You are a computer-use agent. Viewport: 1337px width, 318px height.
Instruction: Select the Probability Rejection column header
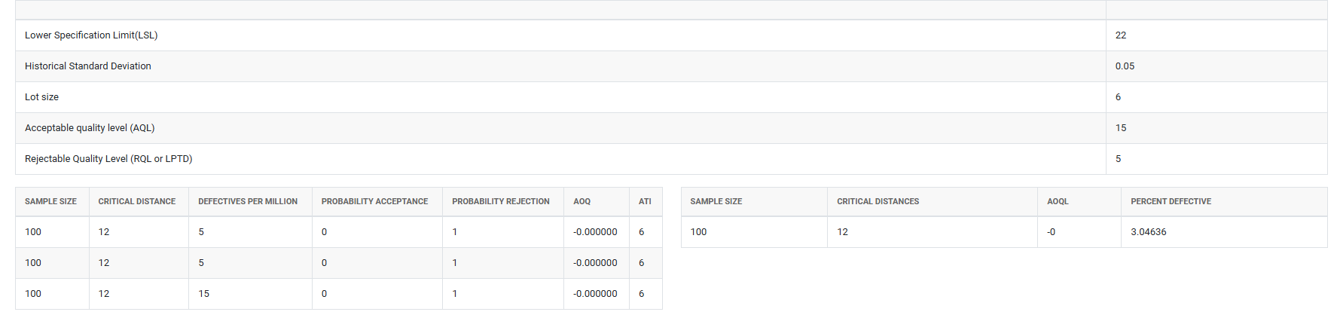pyautogui.click(x=501, y=202)
